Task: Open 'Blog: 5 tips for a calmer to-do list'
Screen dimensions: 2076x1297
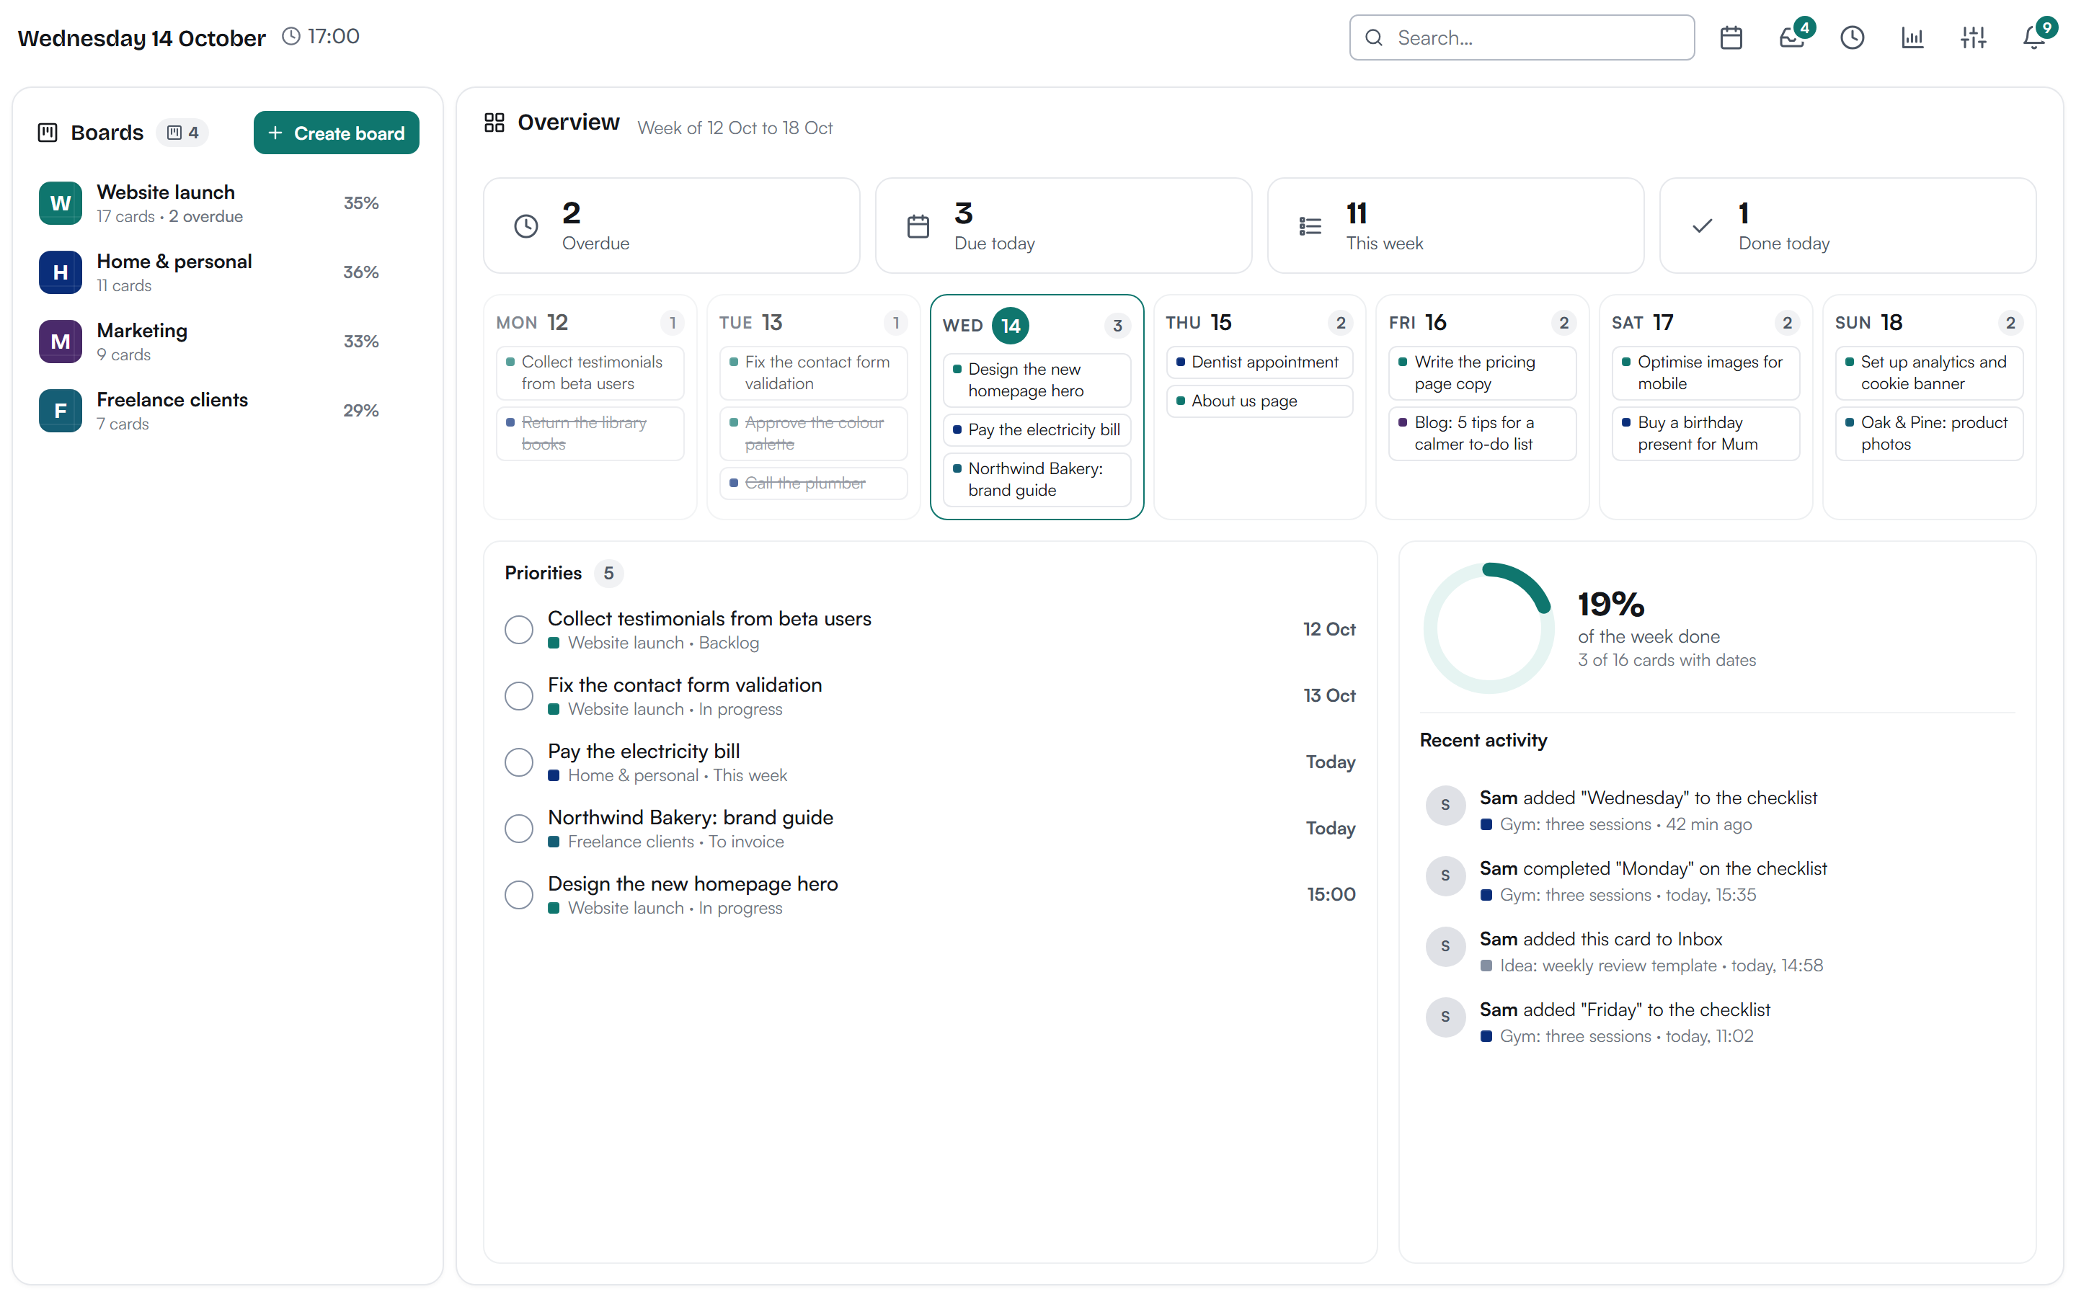Action: pyautogui.click(x=1482, y=433)
